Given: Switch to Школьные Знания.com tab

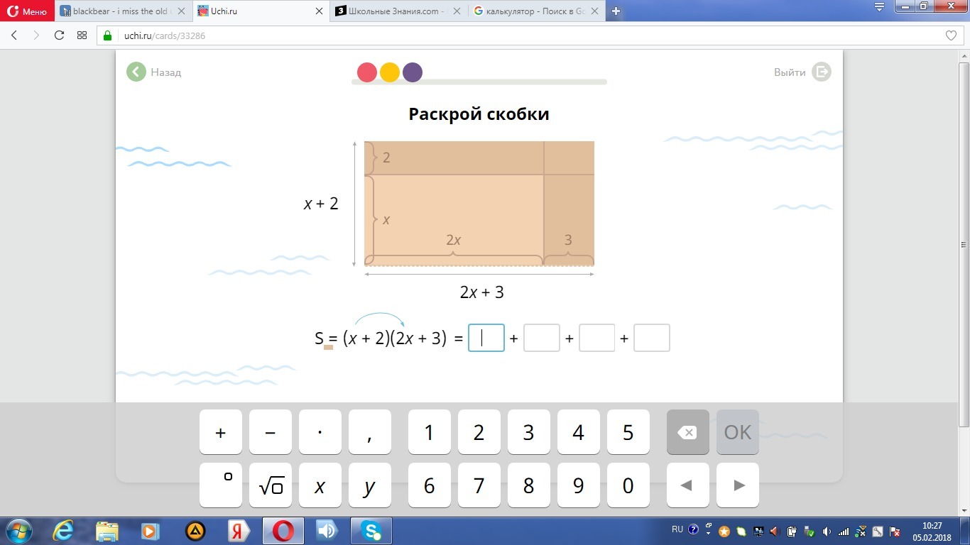Looking at the screenshot, I should click(394, 11).
